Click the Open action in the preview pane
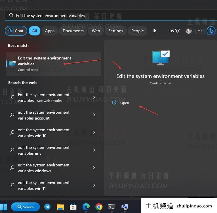 coord(120,103)
